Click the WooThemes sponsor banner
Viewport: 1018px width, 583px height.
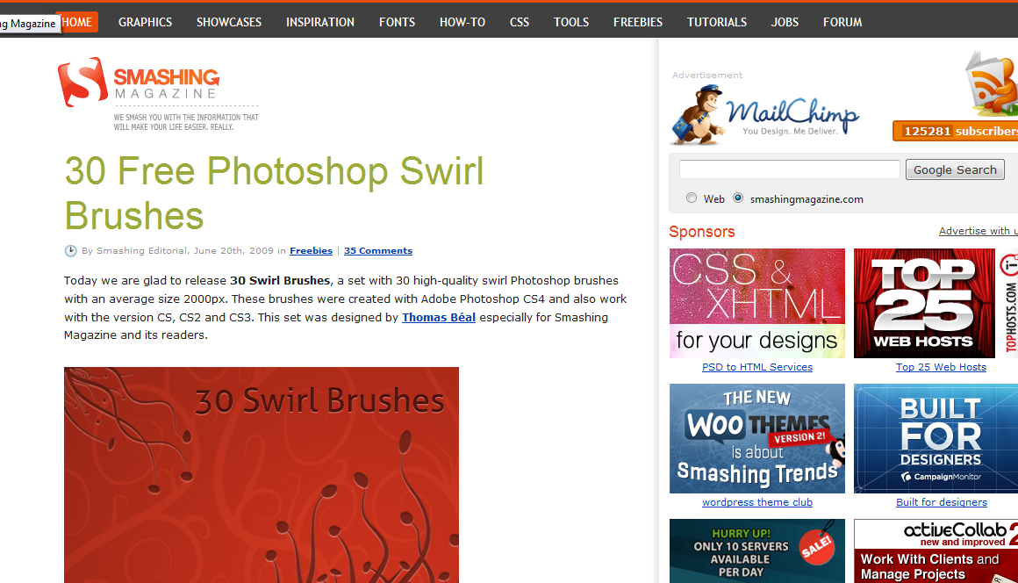tap(757, 438)
